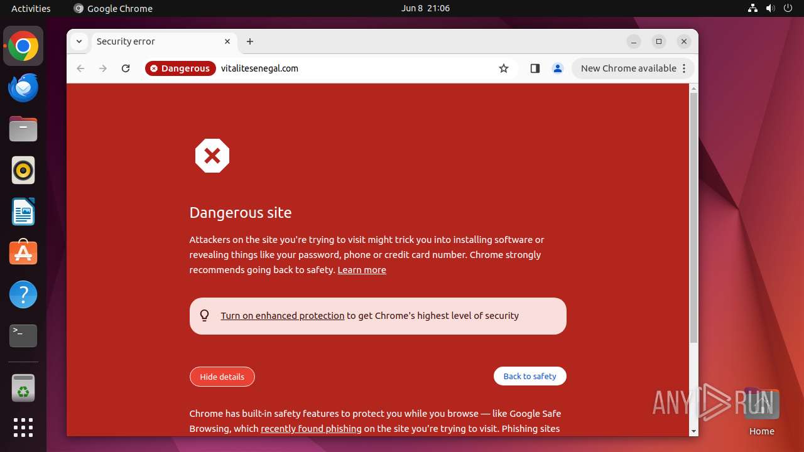
Task: Click the volume icon in the system tray
Action: [x=771, y=8]
